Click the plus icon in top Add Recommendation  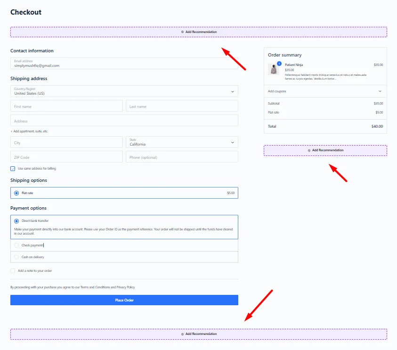pos(182,32)
